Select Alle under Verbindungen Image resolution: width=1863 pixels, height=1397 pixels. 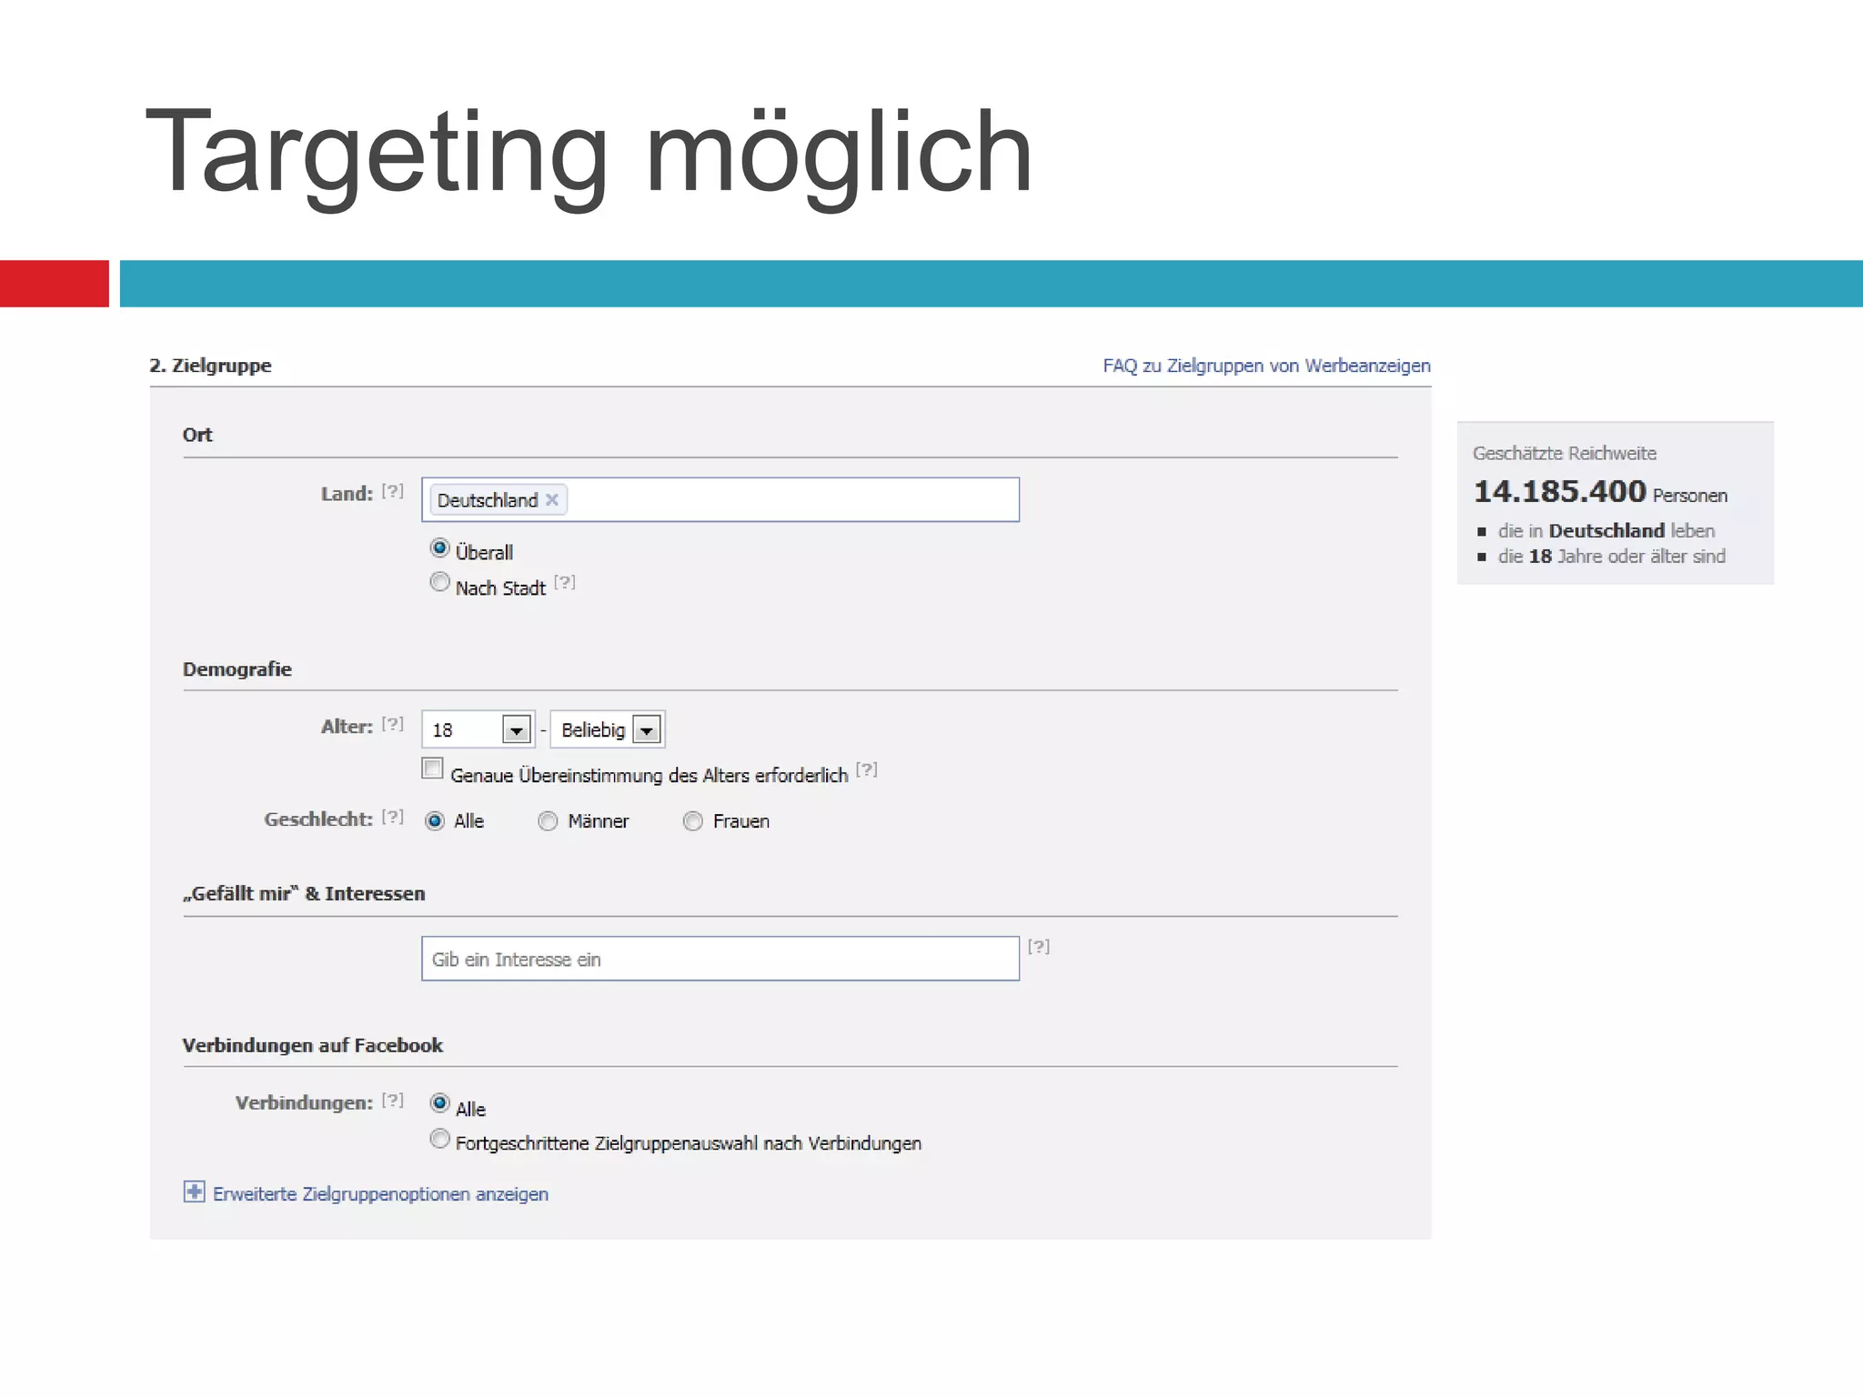pos(439,1103)
